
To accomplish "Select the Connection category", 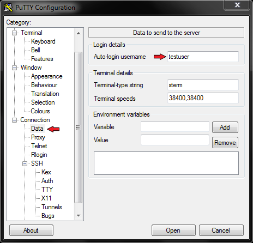I will point(35,120).
